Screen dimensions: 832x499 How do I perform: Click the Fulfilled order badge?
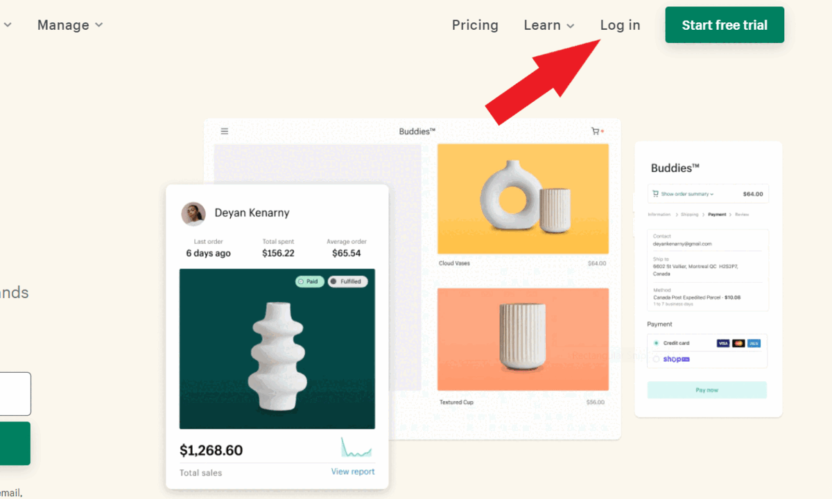click(x=347, y=281)
